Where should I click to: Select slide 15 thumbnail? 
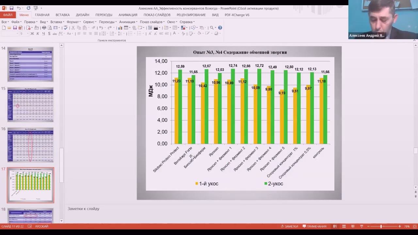30,104
